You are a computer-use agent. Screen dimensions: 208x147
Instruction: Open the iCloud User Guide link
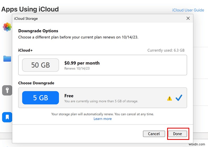188,10
